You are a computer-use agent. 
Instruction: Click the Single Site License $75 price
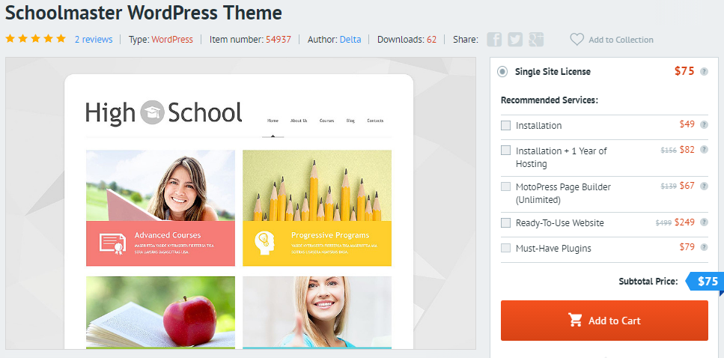pos(684,70)
